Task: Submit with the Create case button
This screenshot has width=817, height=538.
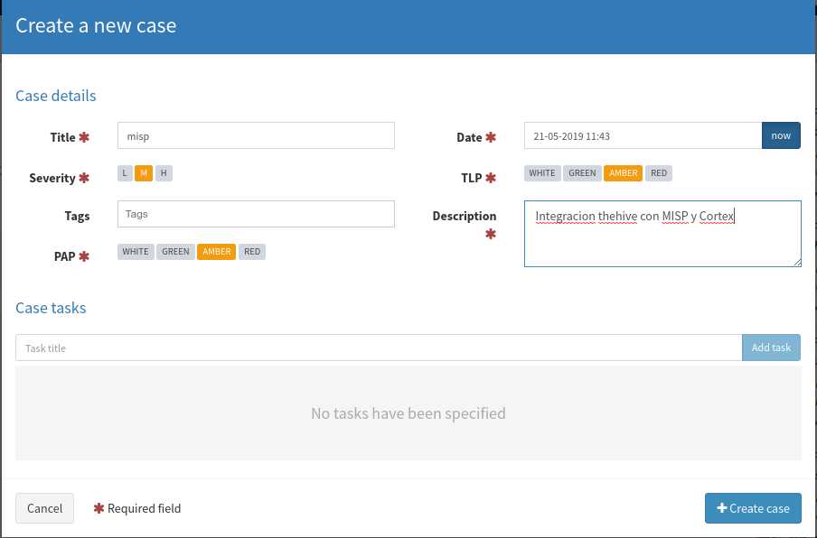Action: [x=753, y=507]
